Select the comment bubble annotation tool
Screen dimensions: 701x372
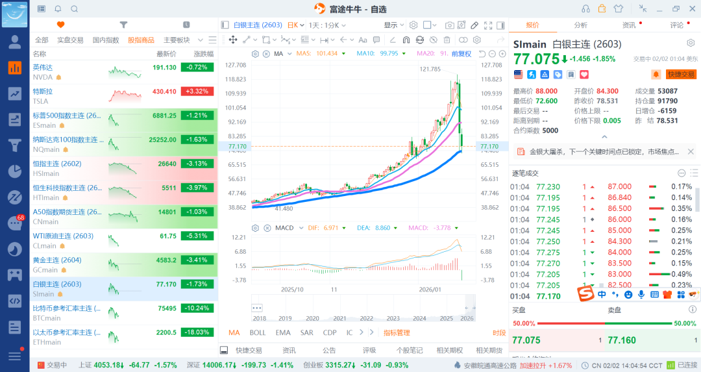(376, 40)
